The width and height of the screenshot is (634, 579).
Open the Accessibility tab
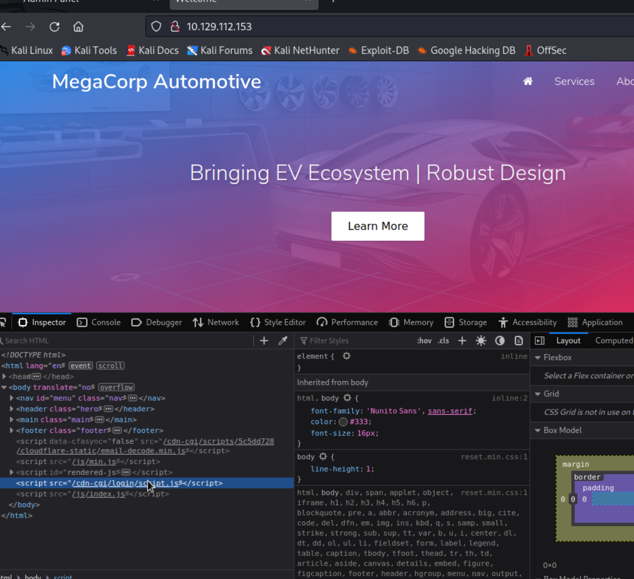click(527, 322)
